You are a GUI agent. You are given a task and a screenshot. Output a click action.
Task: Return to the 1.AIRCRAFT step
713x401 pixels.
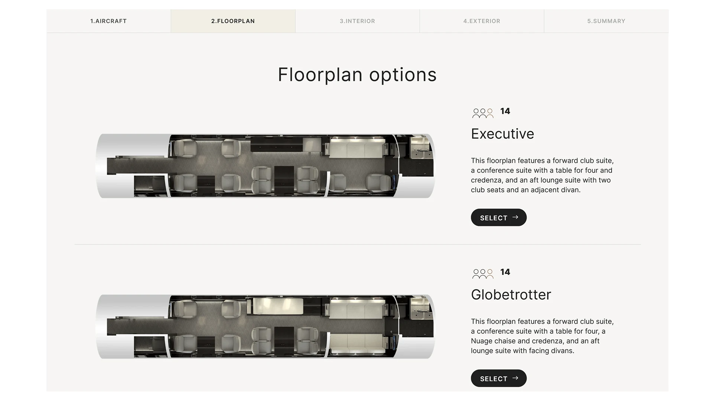108,21
